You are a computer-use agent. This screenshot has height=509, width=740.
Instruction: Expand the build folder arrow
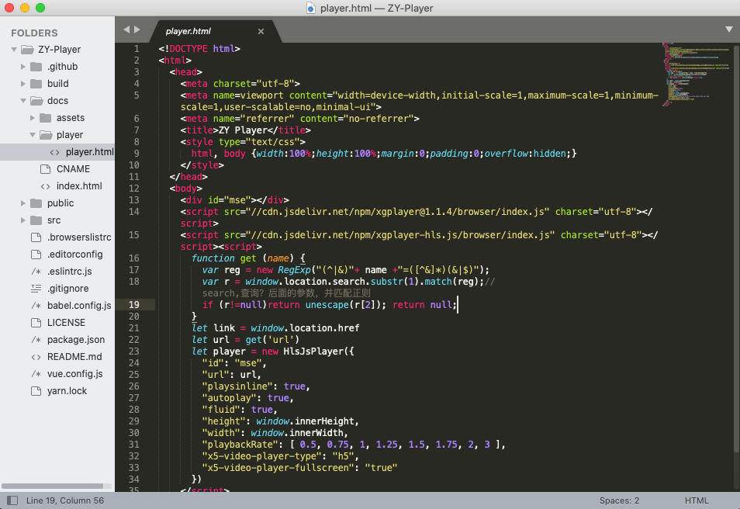click(22, 84)
